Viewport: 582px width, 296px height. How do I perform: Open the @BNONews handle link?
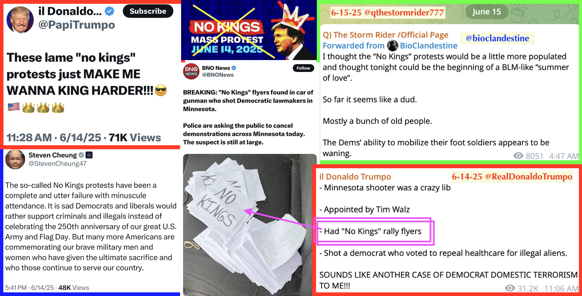pos(218,75)
